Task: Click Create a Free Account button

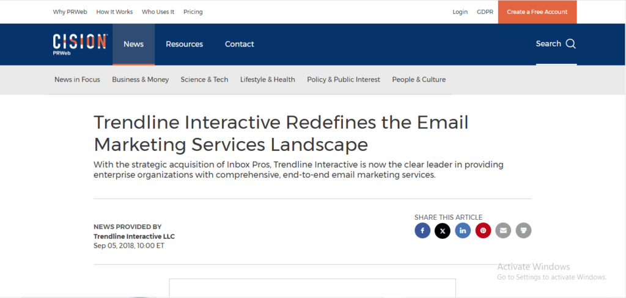Action: coord(537,12)
